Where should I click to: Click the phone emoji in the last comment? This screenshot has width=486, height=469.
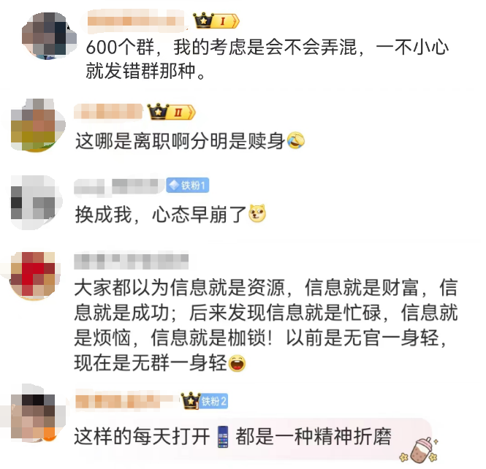pos(223,436)
